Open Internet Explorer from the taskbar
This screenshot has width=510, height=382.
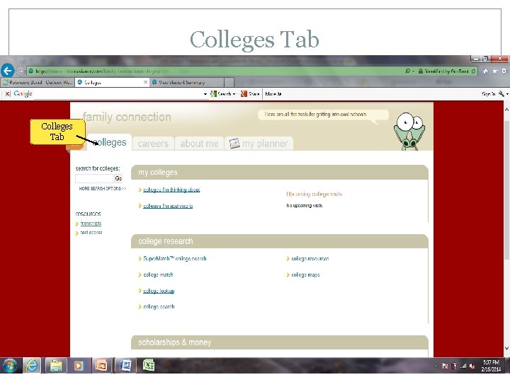[32, 366]
